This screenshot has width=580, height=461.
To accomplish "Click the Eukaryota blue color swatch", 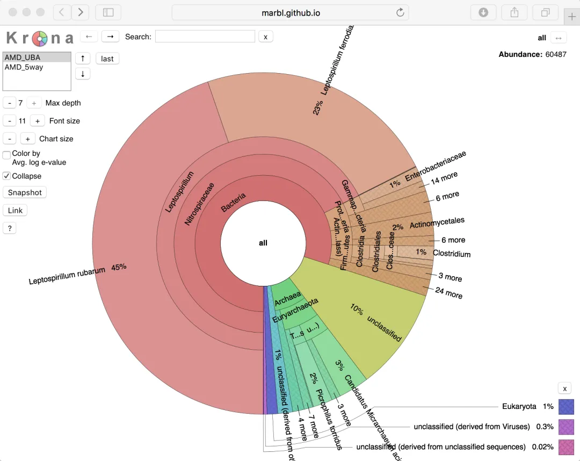I will (x=566, y=407).
